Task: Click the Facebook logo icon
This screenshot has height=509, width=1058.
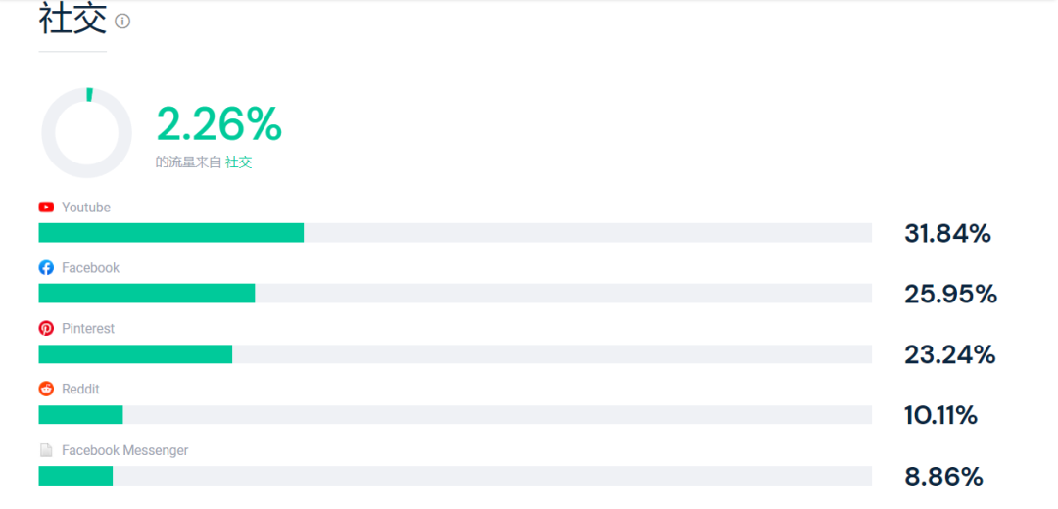Action: point(46,268)
